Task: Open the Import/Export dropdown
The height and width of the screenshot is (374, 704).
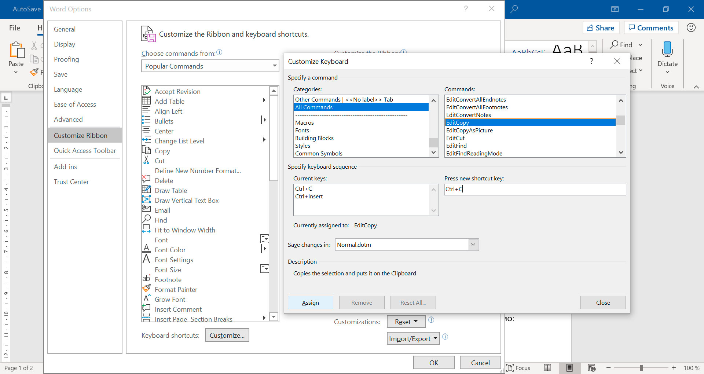Action: click(x=413, y=338)
